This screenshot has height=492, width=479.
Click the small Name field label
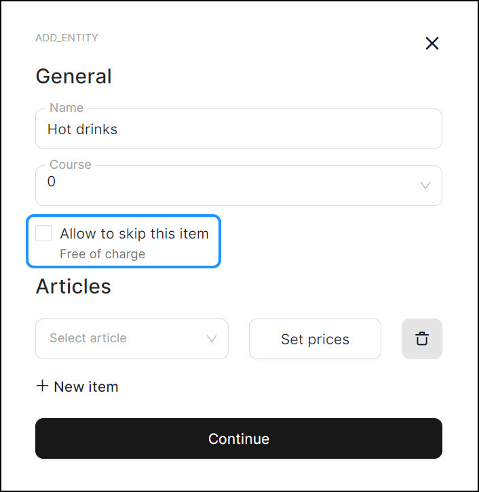tap(66, 108)
